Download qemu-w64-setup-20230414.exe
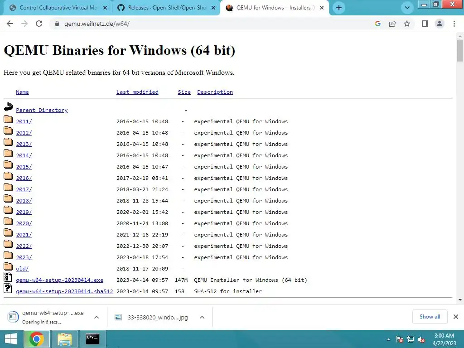This screenshot has width=464, height=348. tap(59, 280)
